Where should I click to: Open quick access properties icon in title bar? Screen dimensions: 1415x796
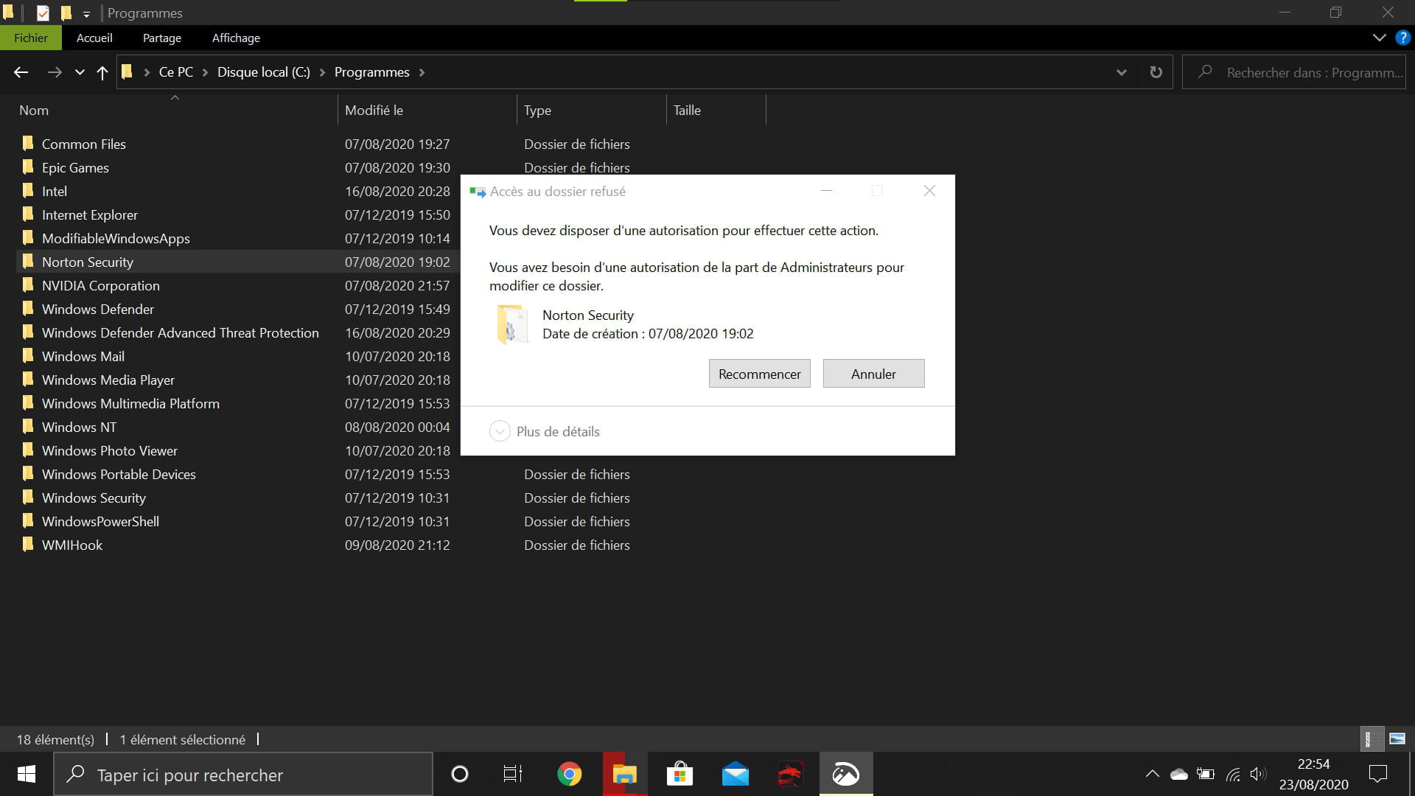(x=43, y=13)
